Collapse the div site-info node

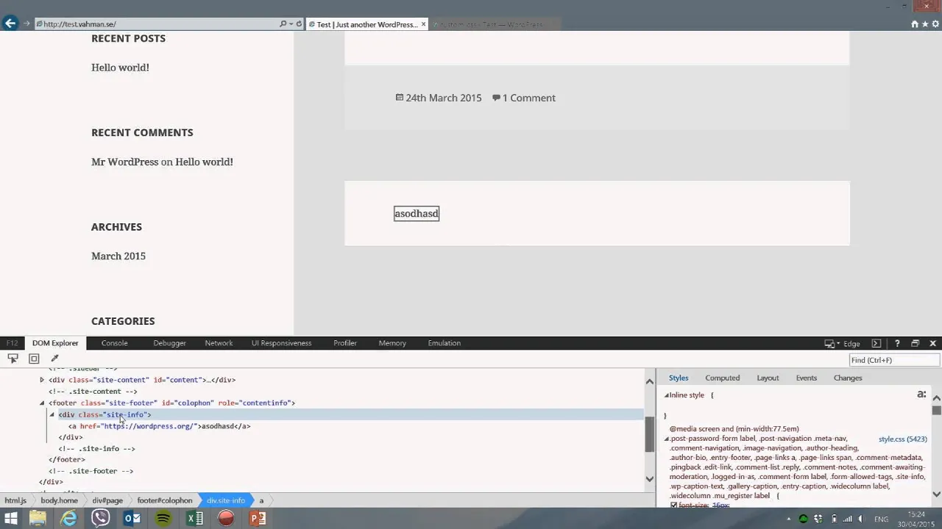click(x=52, y=414)
